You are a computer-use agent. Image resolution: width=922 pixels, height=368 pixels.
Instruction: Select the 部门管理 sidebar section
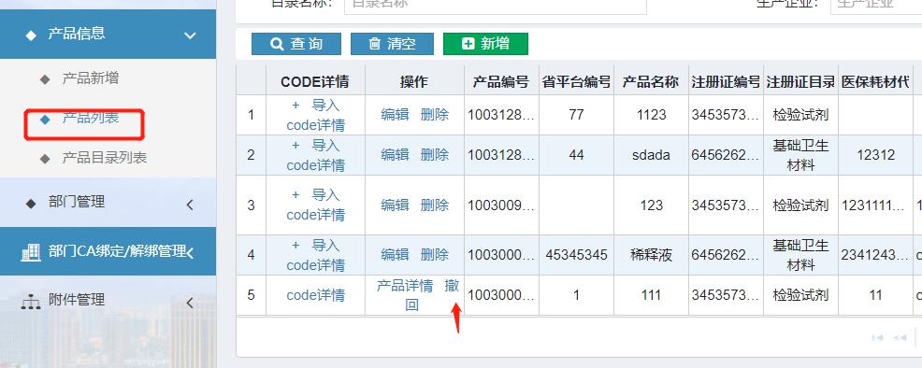pyautogui.click(x=108, y=203)
